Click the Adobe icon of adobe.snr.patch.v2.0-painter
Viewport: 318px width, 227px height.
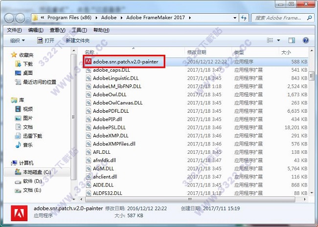coord(88,62)
